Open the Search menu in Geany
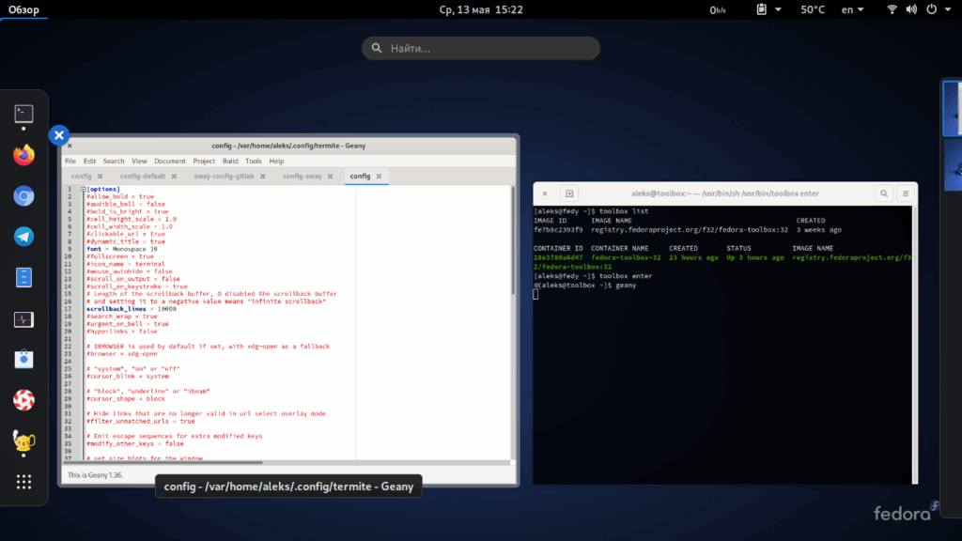Screen dimensions: 962x541 [114, 161]
